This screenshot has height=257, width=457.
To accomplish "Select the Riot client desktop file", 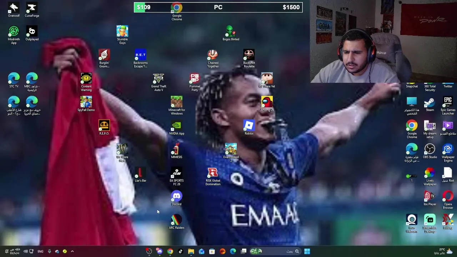I will [448, 175].
